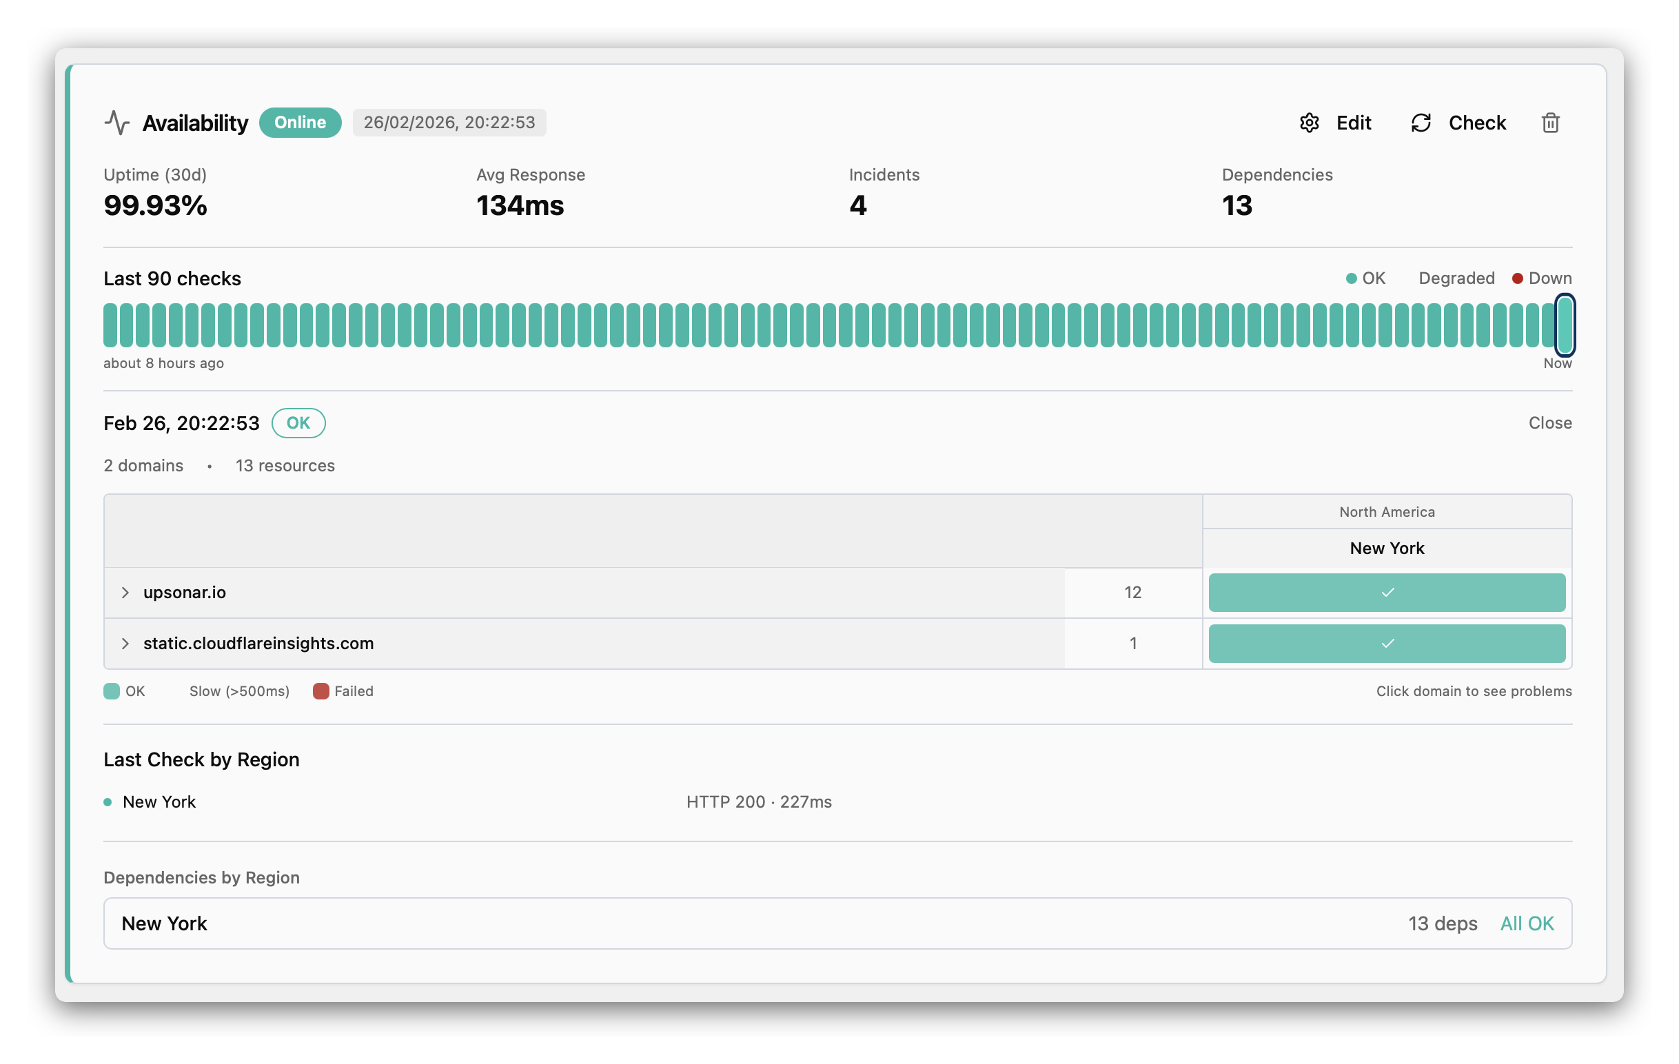The width and height of the screenshot is (1679, 1064).
Task: Select the New York column header
Action: pyautogui.click(x=1386, y=548)
